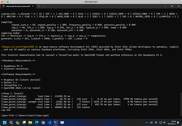Add a new terminal tab
This screenshot has width=182, height=126.
[39, 6]
